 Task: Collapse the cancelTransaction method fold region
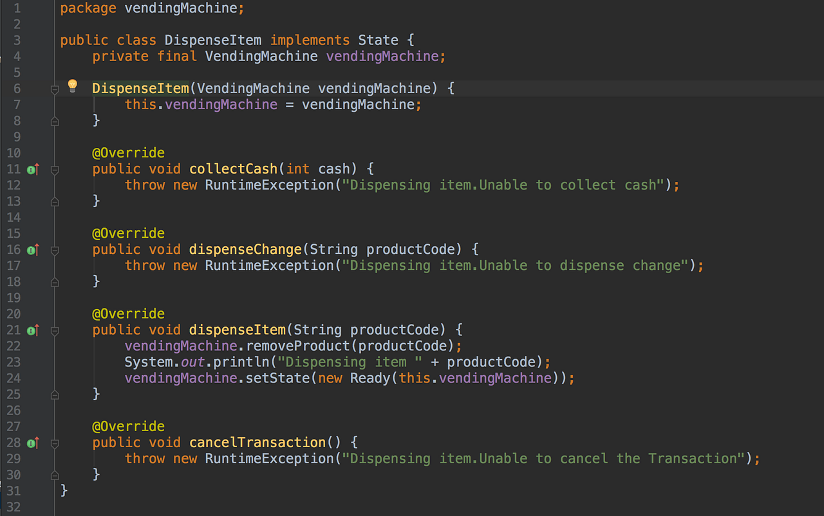tap(55, 443)
